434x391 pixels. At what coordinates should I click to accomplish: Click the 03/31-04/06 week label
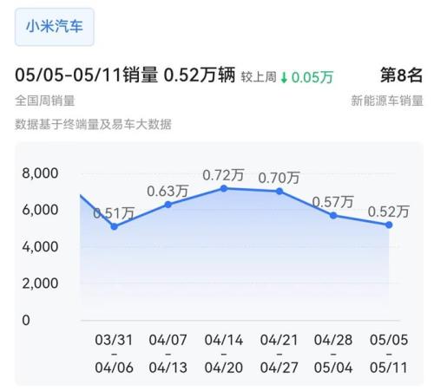point(114,354)
